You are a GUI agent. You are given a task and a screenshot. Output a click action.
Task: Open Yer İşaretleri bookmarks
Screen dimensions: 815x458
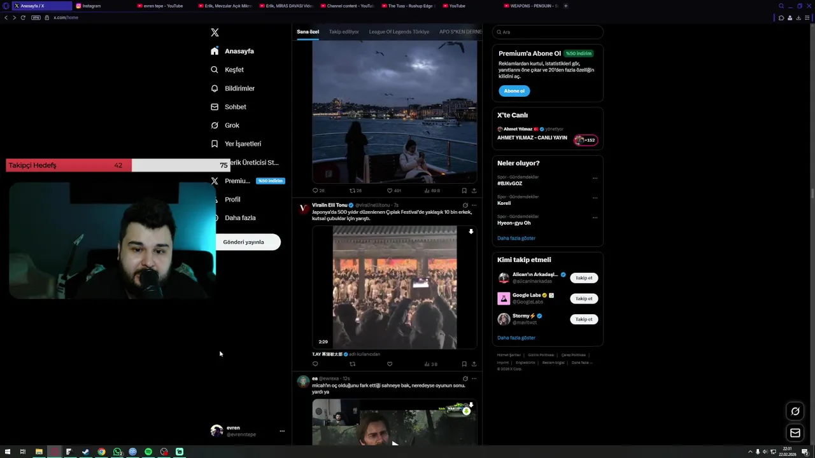click(x=236, y=144)
